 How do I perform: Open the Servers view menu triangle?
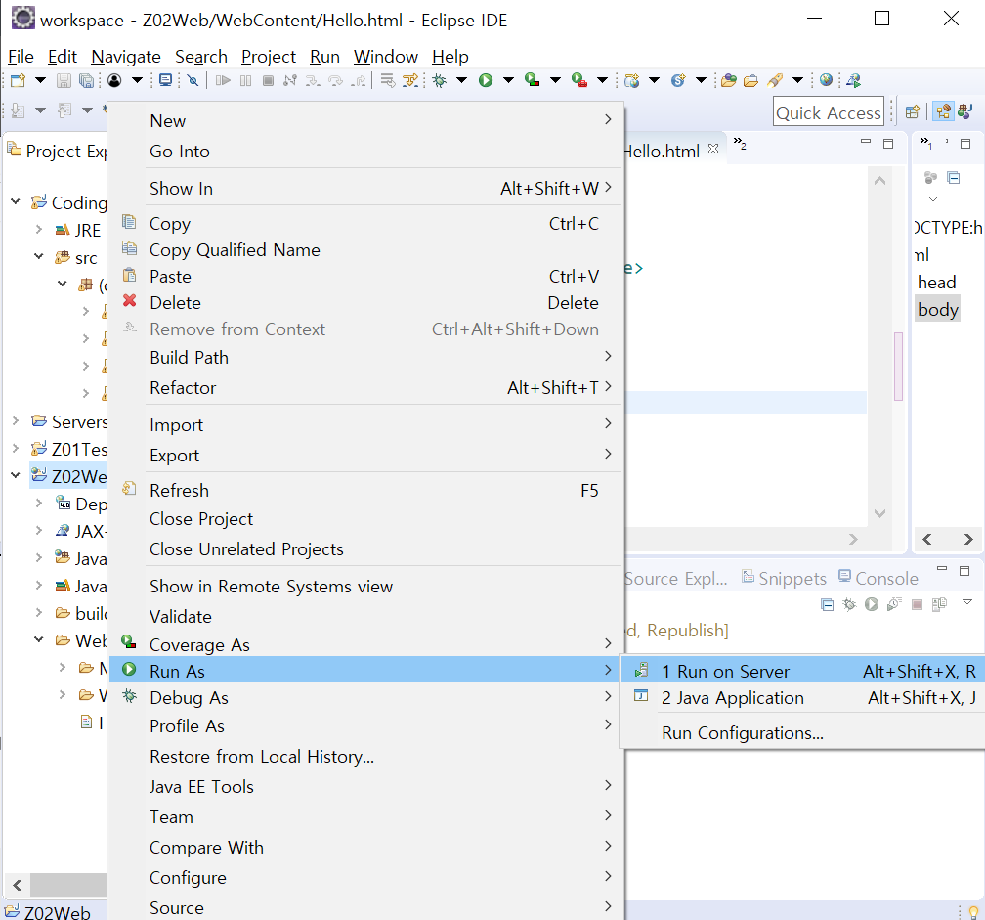pos(967,602)
